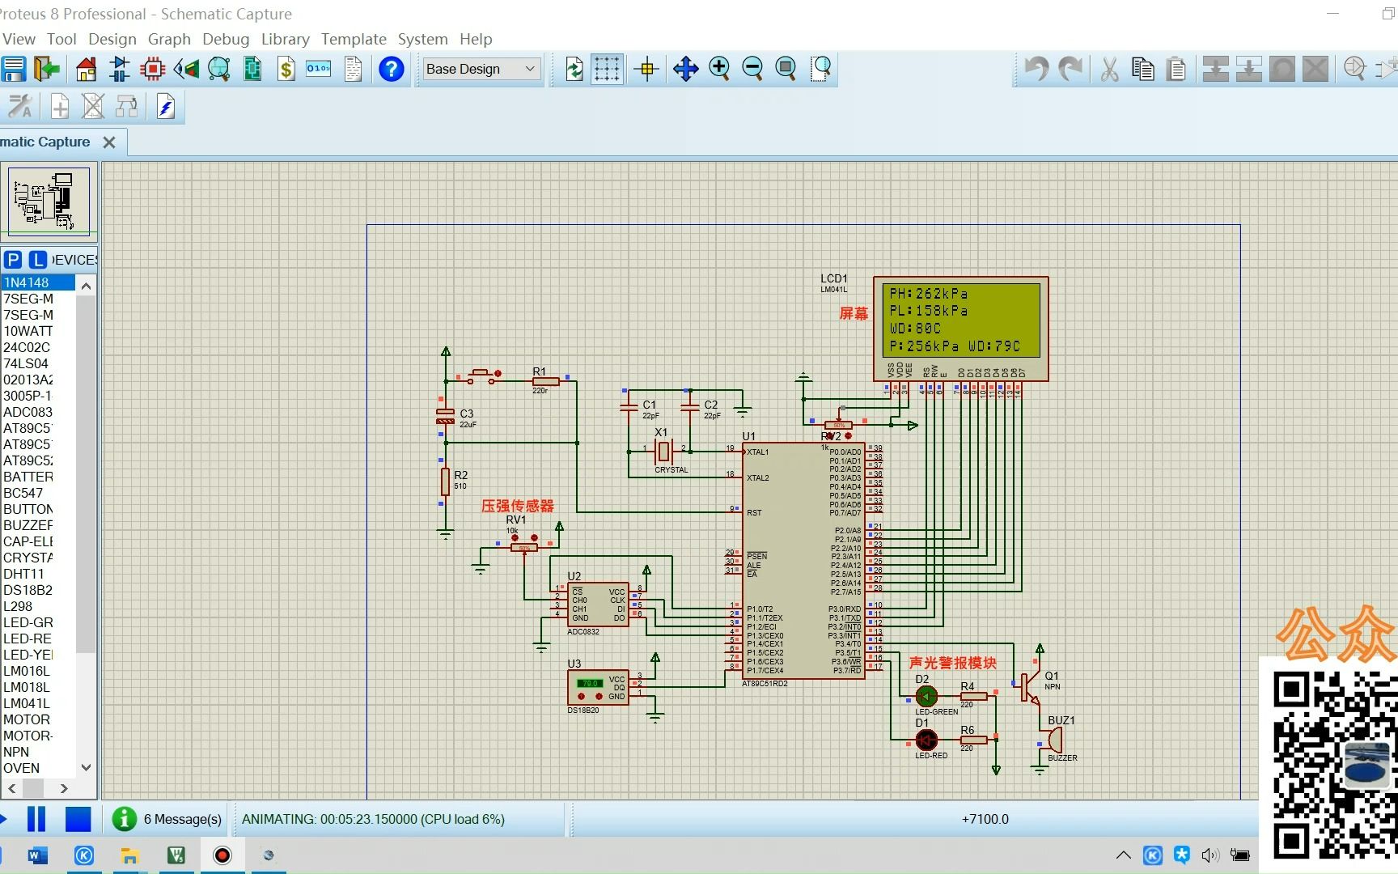Click the Copy to clipboard icon

tap(1143, 69)
